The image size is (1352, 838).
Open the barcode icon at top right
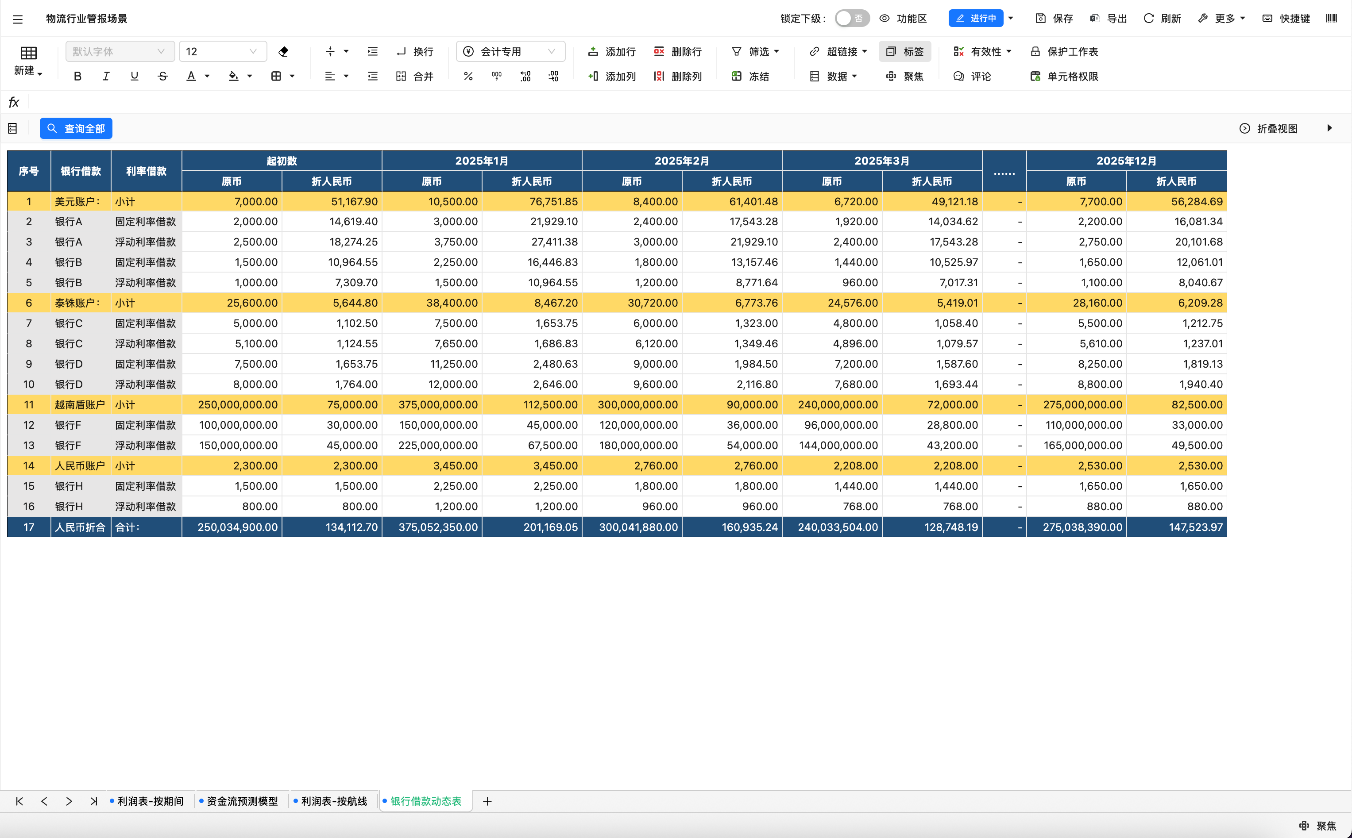pos(1331,18)
